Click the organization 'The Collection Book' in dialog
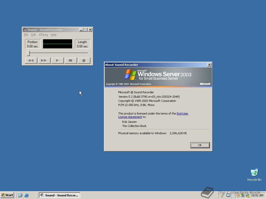266x199 pixels. coord(134,126)
